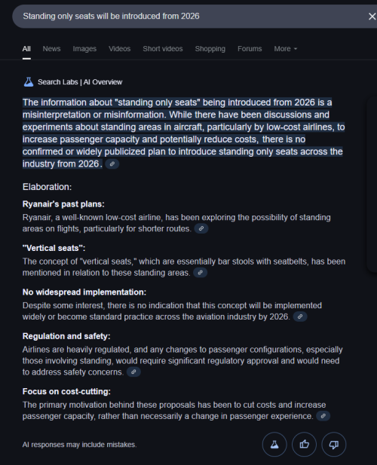This screenshot has width=377, height=465.
Task: Switch to the Videos tab
Action: click(x=120, y=49)
